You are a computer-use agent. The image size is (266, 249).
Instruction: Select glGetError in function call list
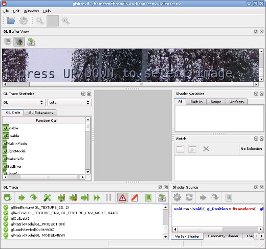44,166
